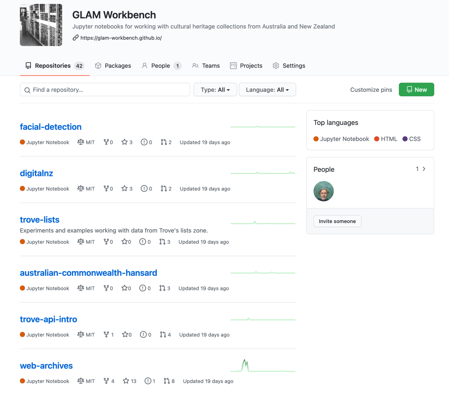This screenshot has height=395, width=449.
Task: Click the stars icon for facial-detection
Action: point(125,142)
